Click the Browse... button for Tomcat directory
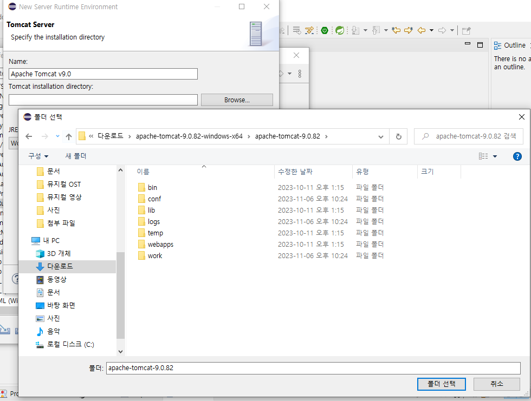Screen dimensions: 531x401 pyautogui.click(x=237, y=100)
